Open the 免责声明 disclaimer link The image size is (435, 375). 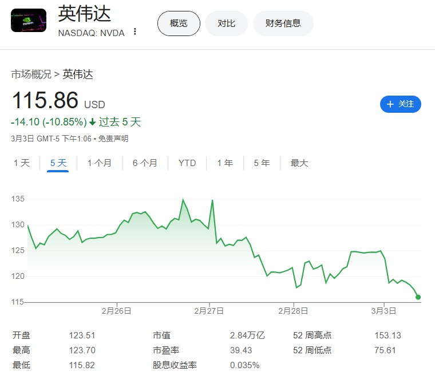(x=113, y=139)
